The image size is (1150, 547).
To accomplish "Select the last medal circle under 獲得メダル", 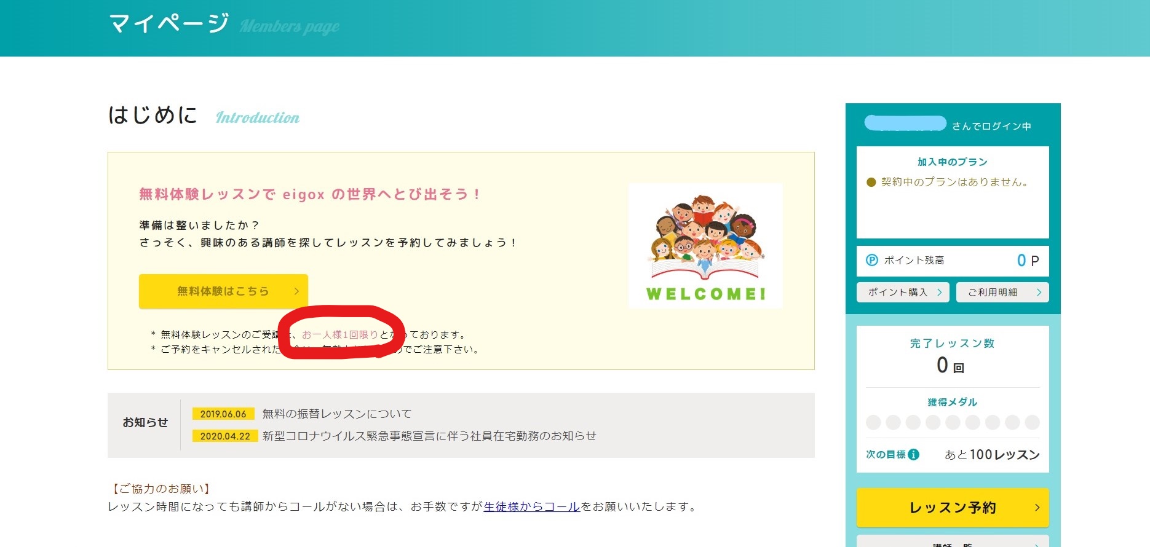I will click(1032, 422).
